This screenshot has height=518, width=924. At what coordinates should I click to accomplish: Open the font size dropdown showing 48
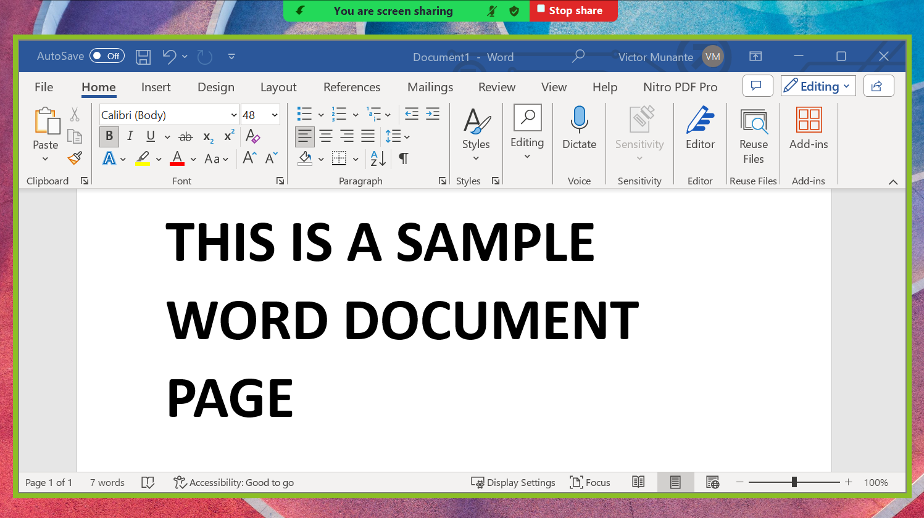pyautogui.click(x=275, y=115)
